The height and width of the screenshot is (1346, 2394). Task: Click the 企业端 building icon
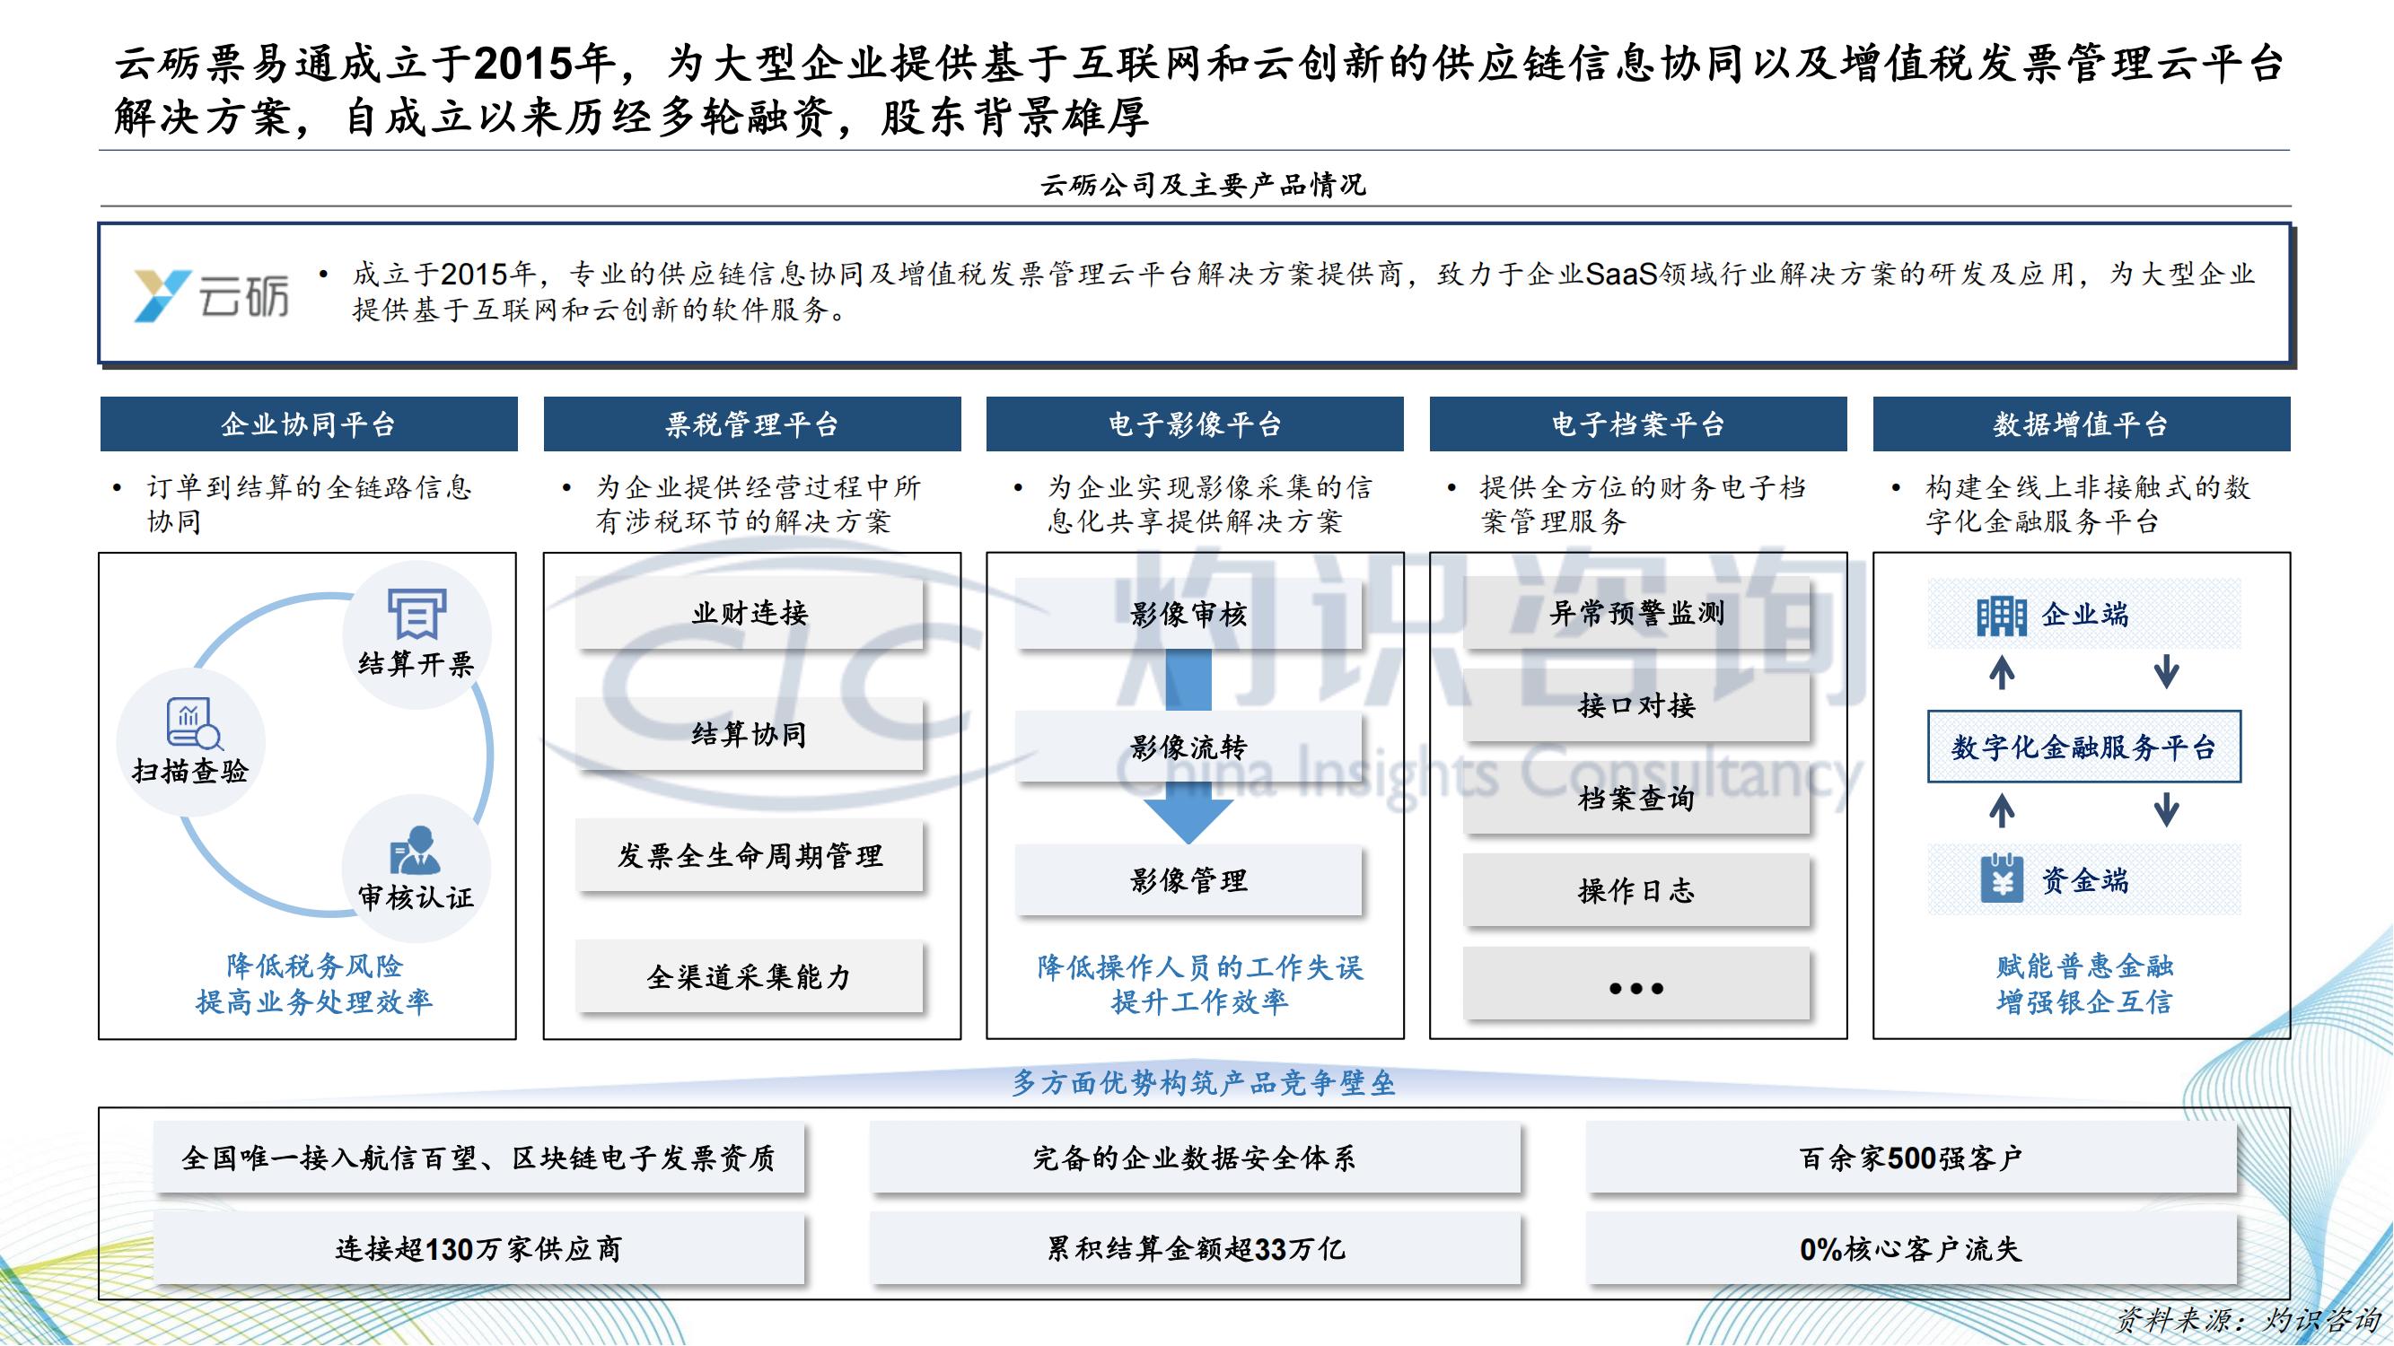2001,616
